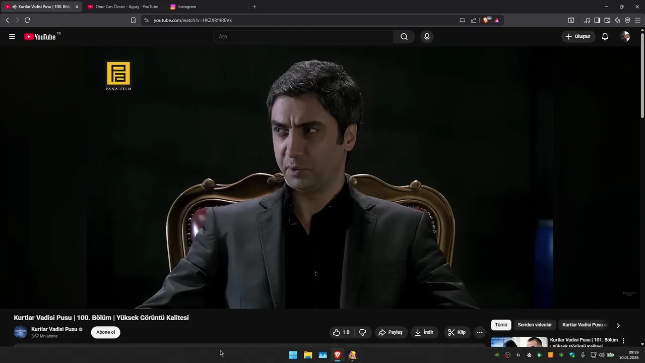This screenshot has width=645, height=363.
Task: Subscribe with the Abone ol button
Action: 106,332
